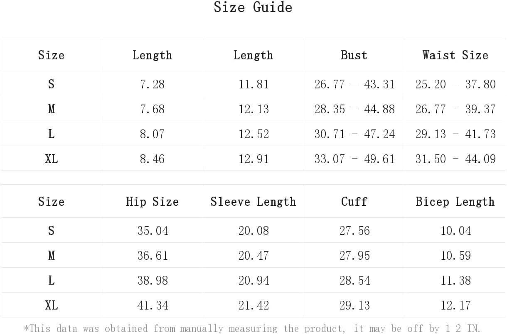Click the Bicep Length header
The height and width of the screenshot is (334, 507).
click(x=455, y=202)
